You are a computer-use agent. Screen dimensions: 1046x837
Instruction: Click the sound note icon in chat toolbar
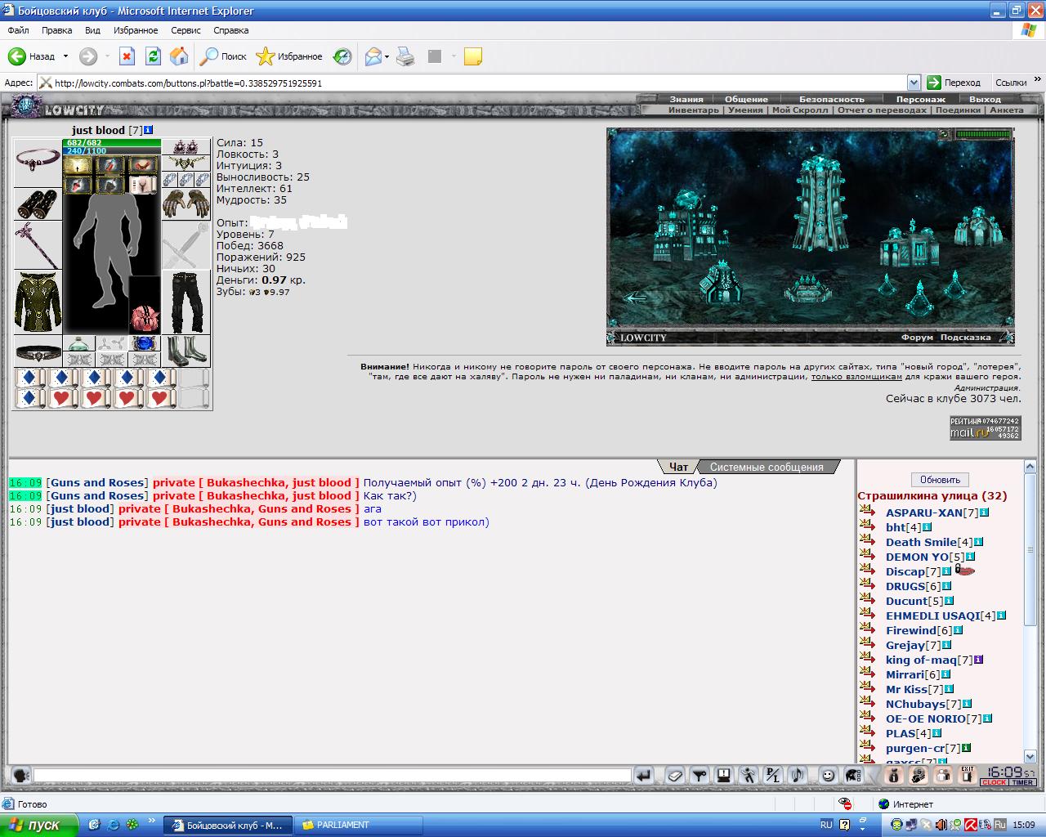tap(798, 775)
